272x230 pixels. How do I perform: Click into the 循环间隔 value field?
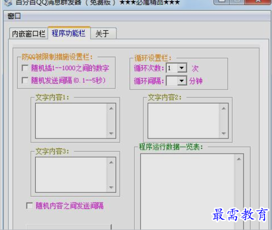tap(172, 81)
